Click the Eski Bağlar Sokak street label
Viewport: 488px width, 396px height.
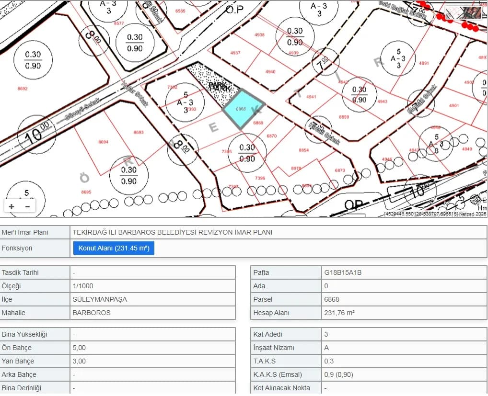[x=402, y=10]
